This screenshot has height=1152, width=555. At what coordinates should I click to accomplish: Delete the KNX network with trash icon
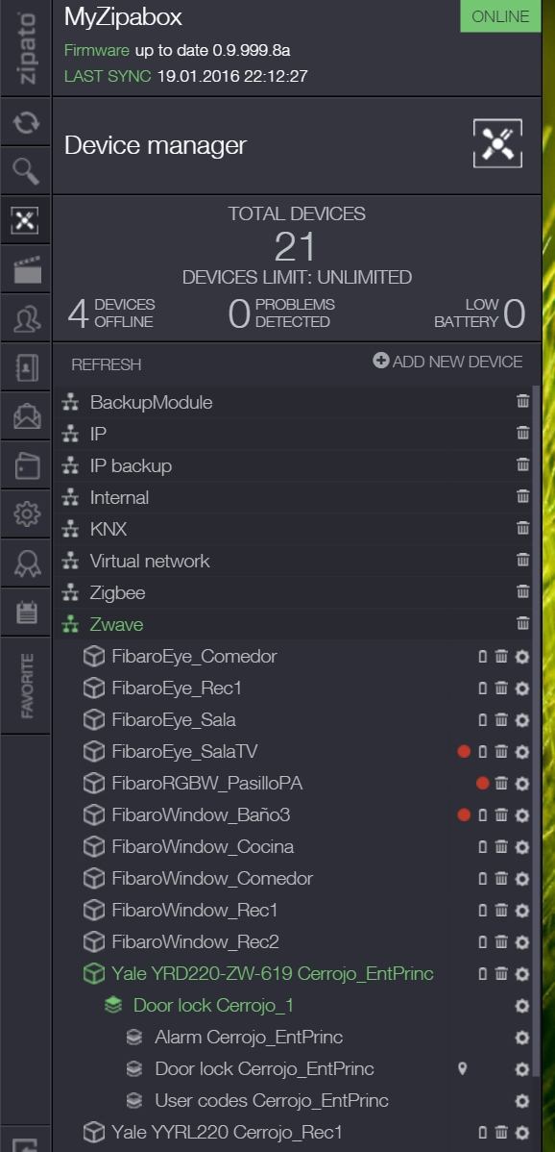[522, 528]
